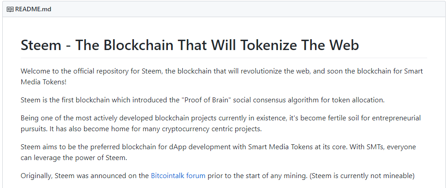Click the horizontal rule beneath the heading
The height and width of the screenshot is (188, 448).
pos(224,58)
